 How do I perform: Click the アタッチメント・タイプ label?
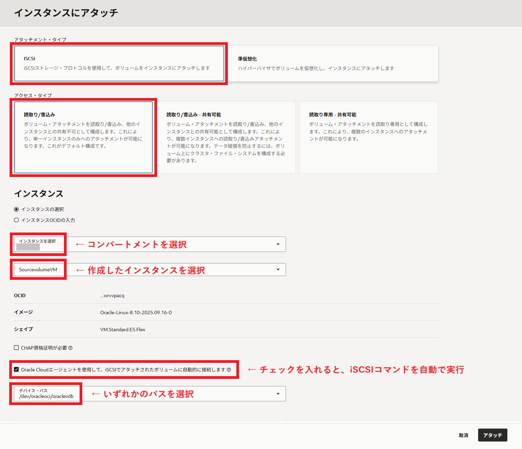[40, 39]
